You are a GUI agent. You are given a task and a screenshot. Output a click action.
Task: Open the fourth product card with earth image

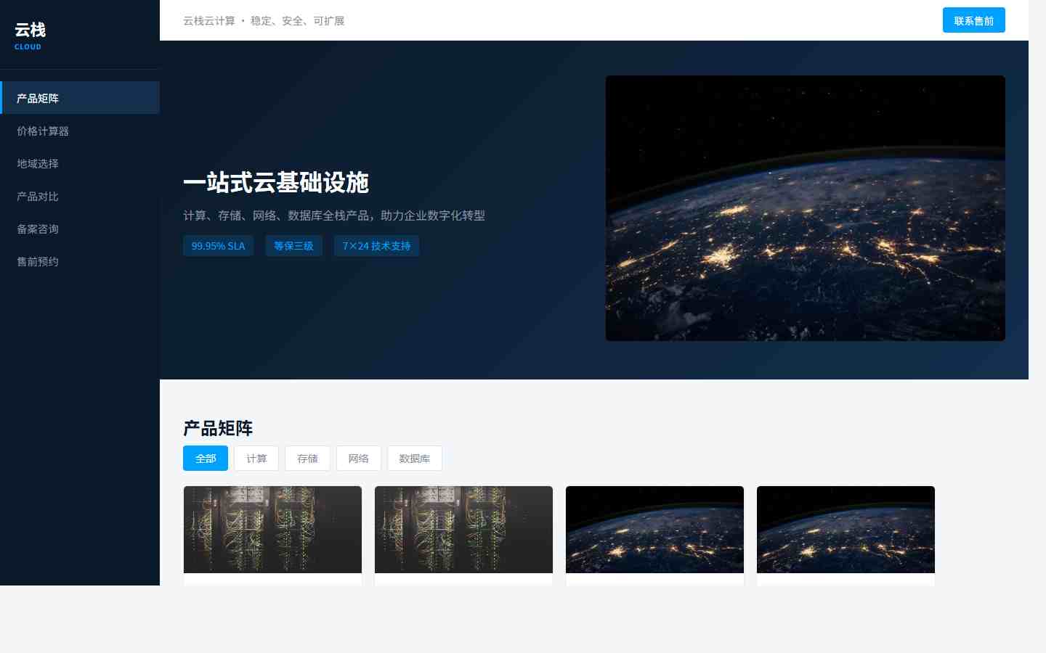coord(846,535)
